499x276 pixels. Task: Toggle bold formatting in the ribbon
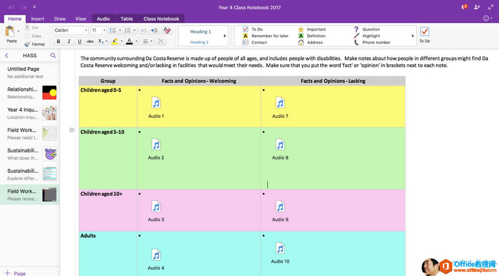pos(58,41)
